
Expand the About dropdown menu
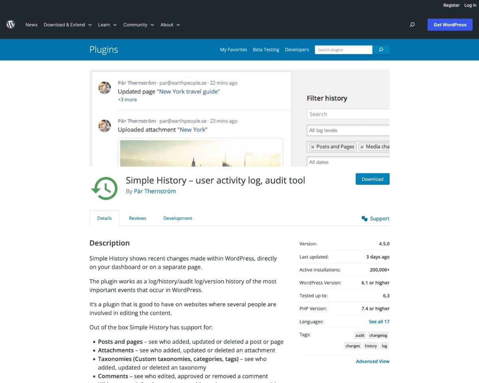pos(170,25)
